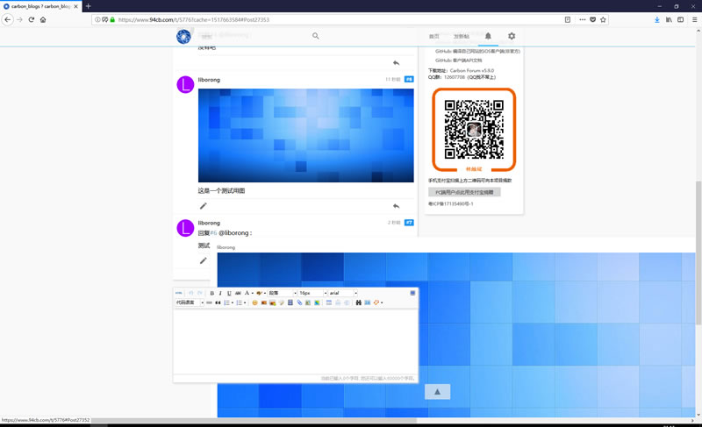Viewport: 702px width, 427px height.
Task: Toggle HTML source mode in the editor
Action: [179, 293]
